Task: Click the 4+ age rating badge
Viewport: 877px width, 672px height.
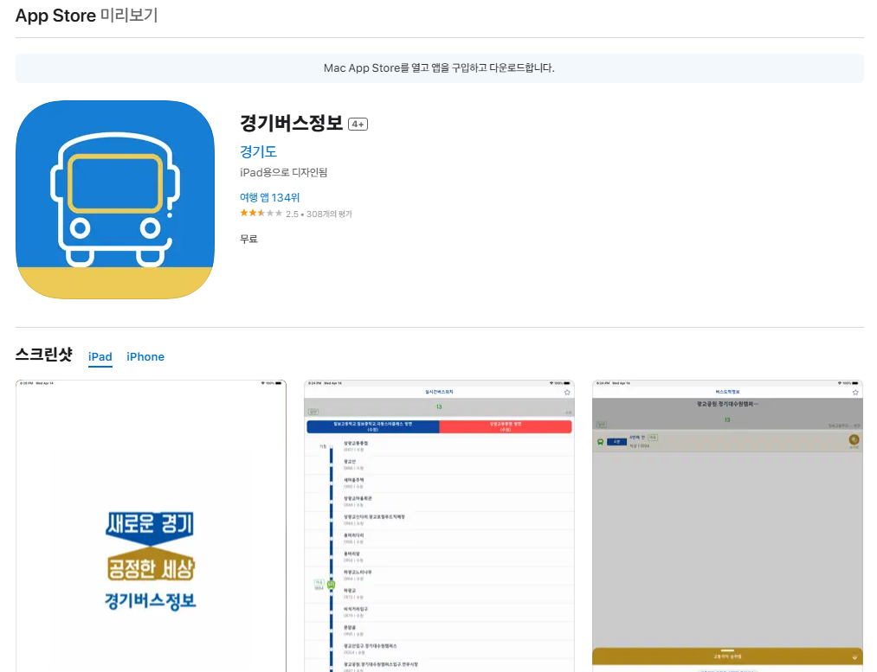Action: 358,124
